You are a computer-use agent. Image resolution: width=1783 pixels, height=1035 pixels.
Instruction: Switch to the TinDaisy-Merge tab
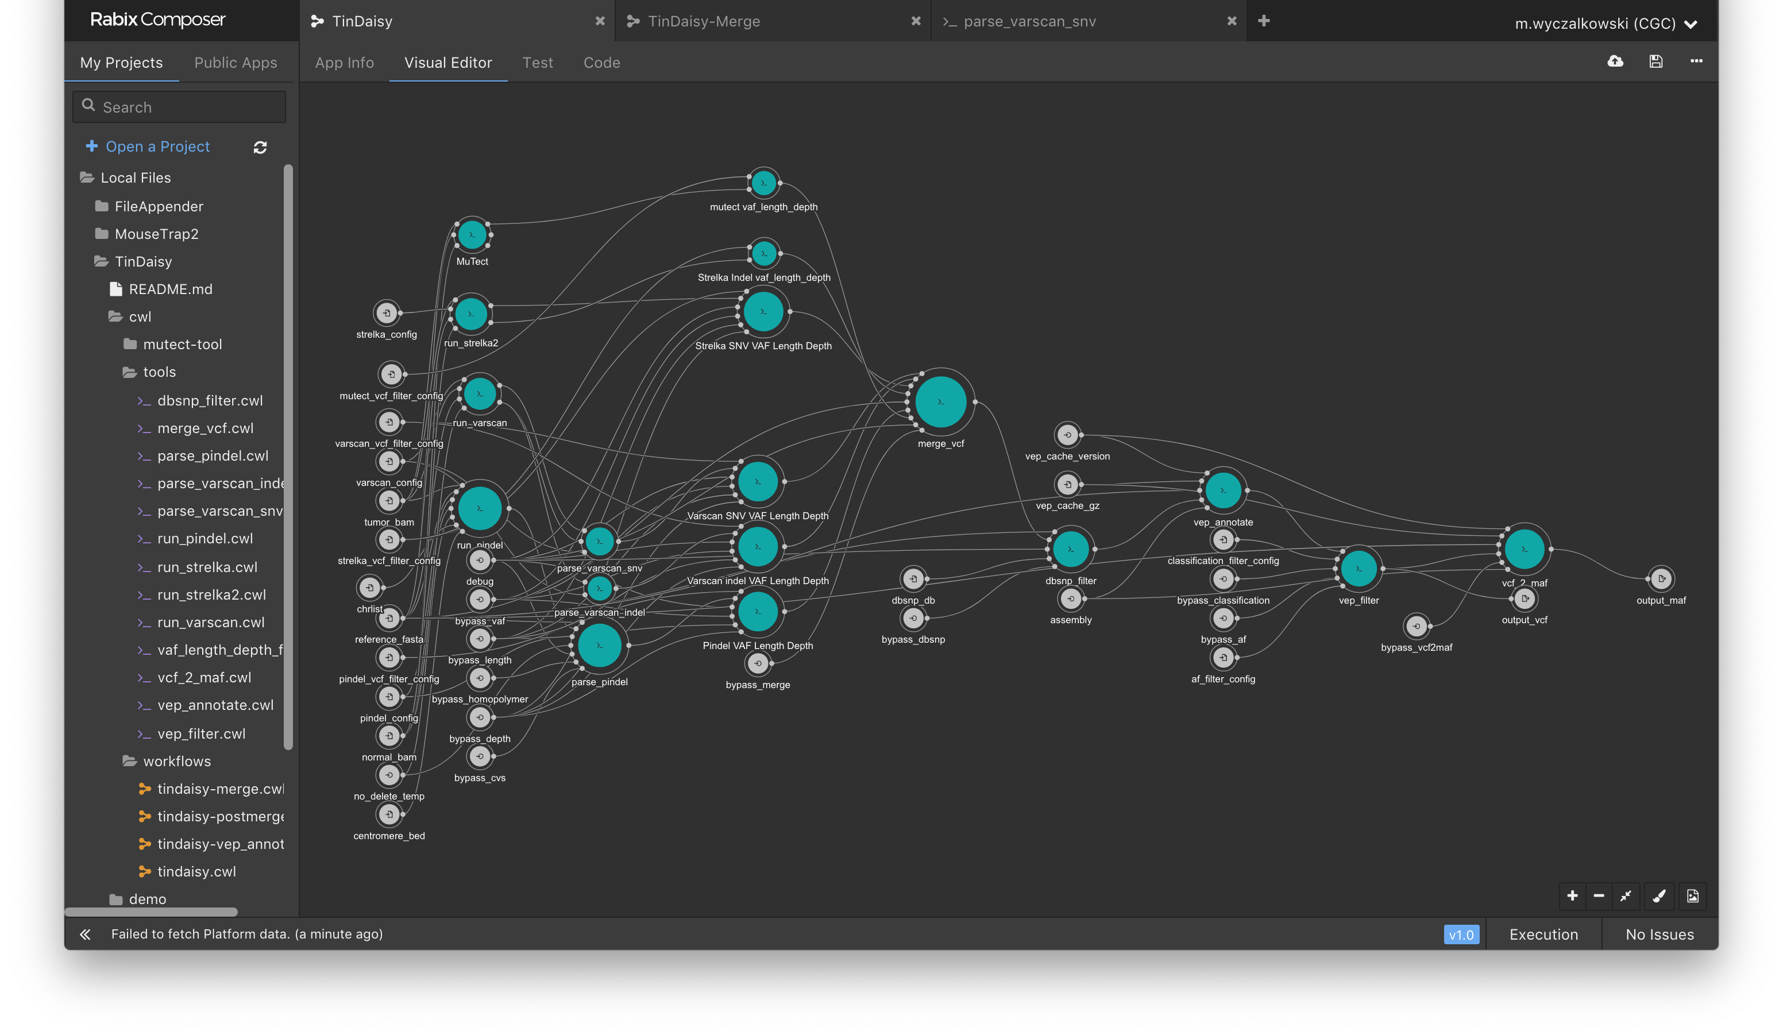(703, 21)
